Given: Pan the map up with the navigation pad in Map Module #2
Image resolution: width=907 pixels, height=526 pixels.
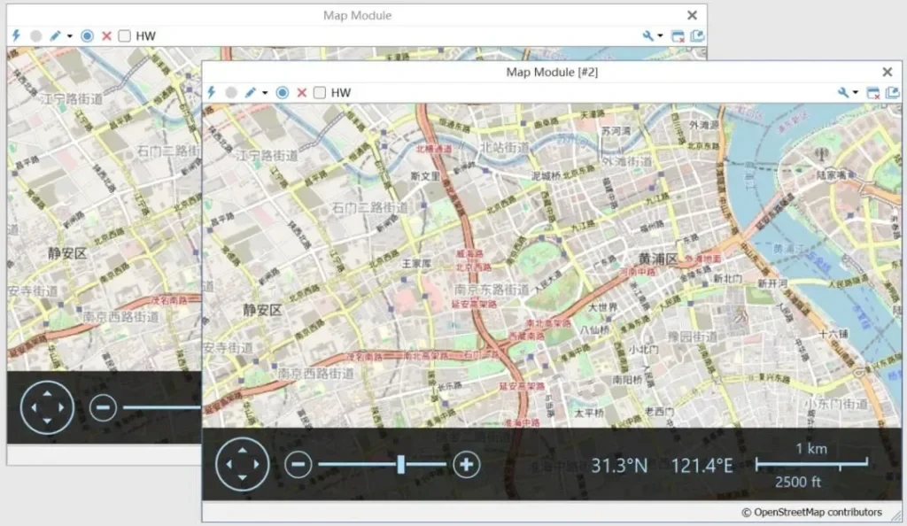Looking at the screenshot, I should pos(242,449).
